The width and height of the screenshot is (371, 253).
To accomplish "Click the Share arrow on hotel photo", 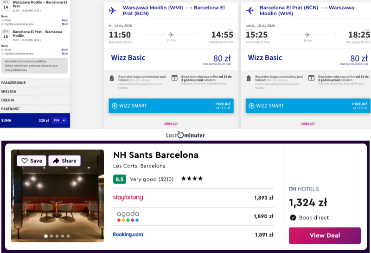I will pos(57,160).
